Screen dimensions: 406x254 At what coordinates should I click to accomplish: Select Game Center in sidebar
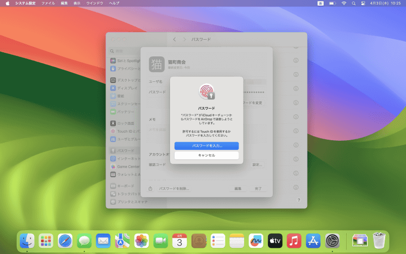coord(125,167)
